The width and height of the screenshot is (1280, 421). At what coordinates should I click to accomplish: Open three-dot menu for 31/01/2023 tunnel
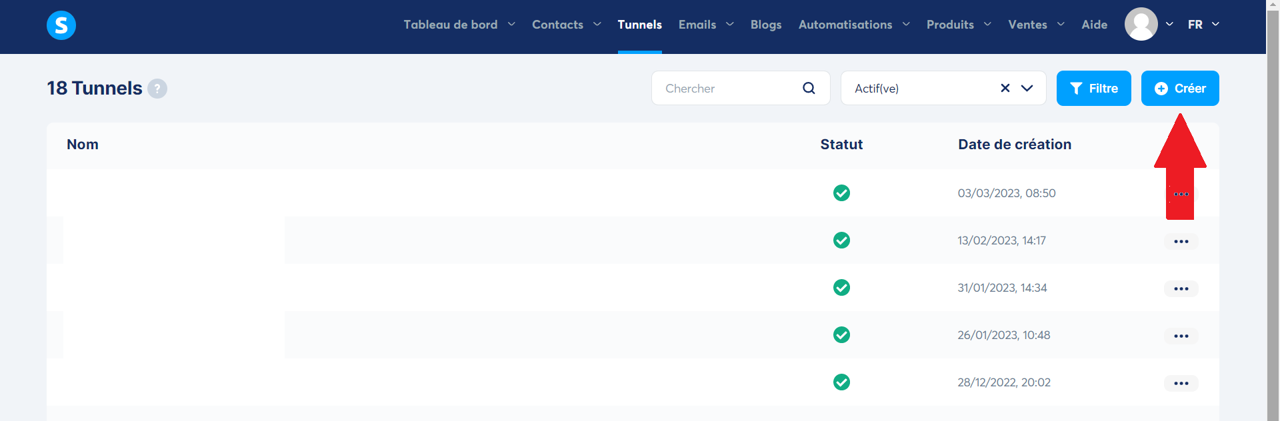pos(1181,288)
